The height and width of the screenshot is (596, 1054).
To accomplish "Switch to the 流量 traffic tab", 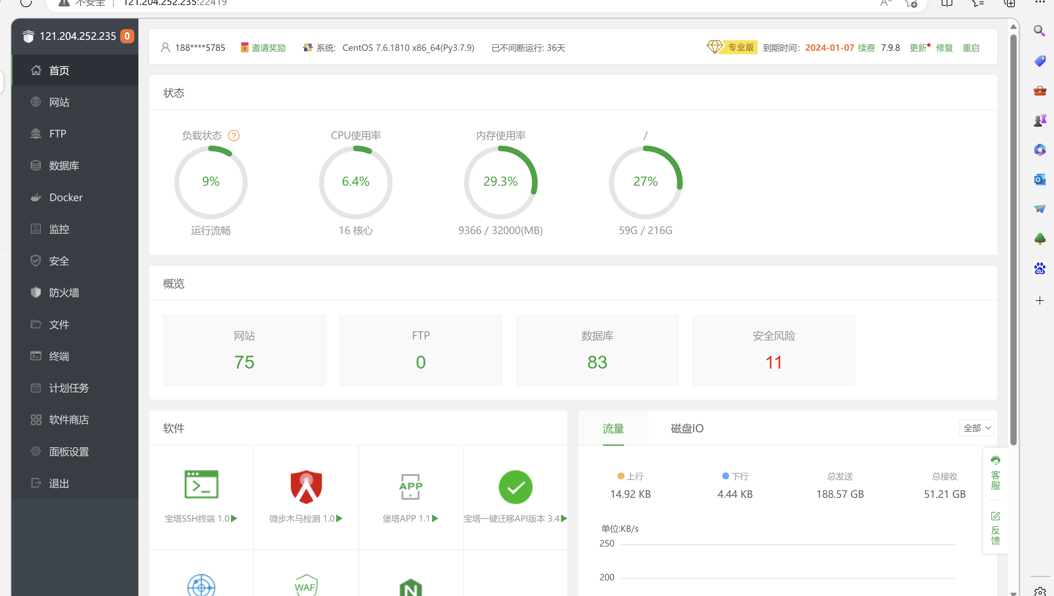I will [x=613, y=428].
